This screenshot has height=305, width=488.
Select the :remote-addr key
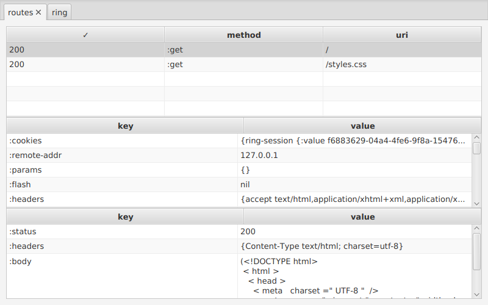tap(122, 156)
